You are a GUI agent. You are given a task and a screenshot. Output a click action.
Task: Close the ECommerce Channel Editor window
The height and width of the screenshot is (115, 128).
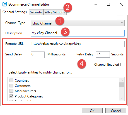121,4
